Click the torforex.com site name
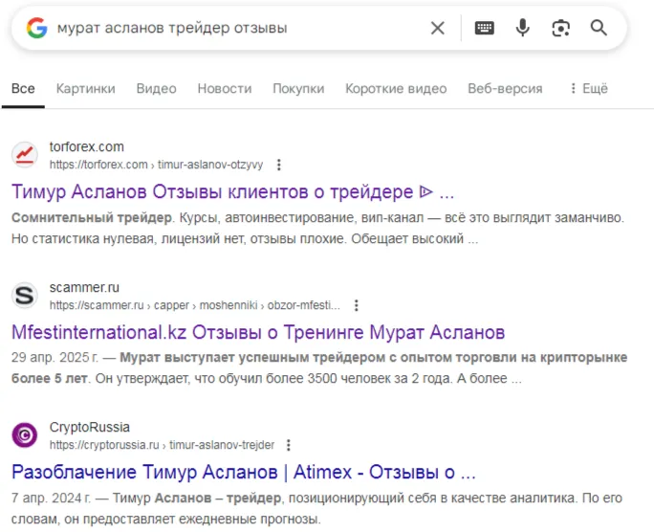The height and width of the screenshot is (532, 654). coord(87,146)
